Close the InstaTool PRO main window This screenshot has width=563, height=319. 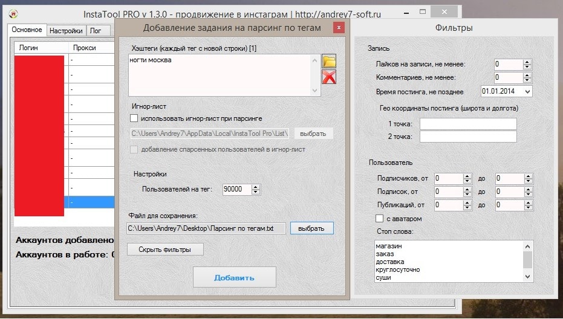[x=444, y=12]
